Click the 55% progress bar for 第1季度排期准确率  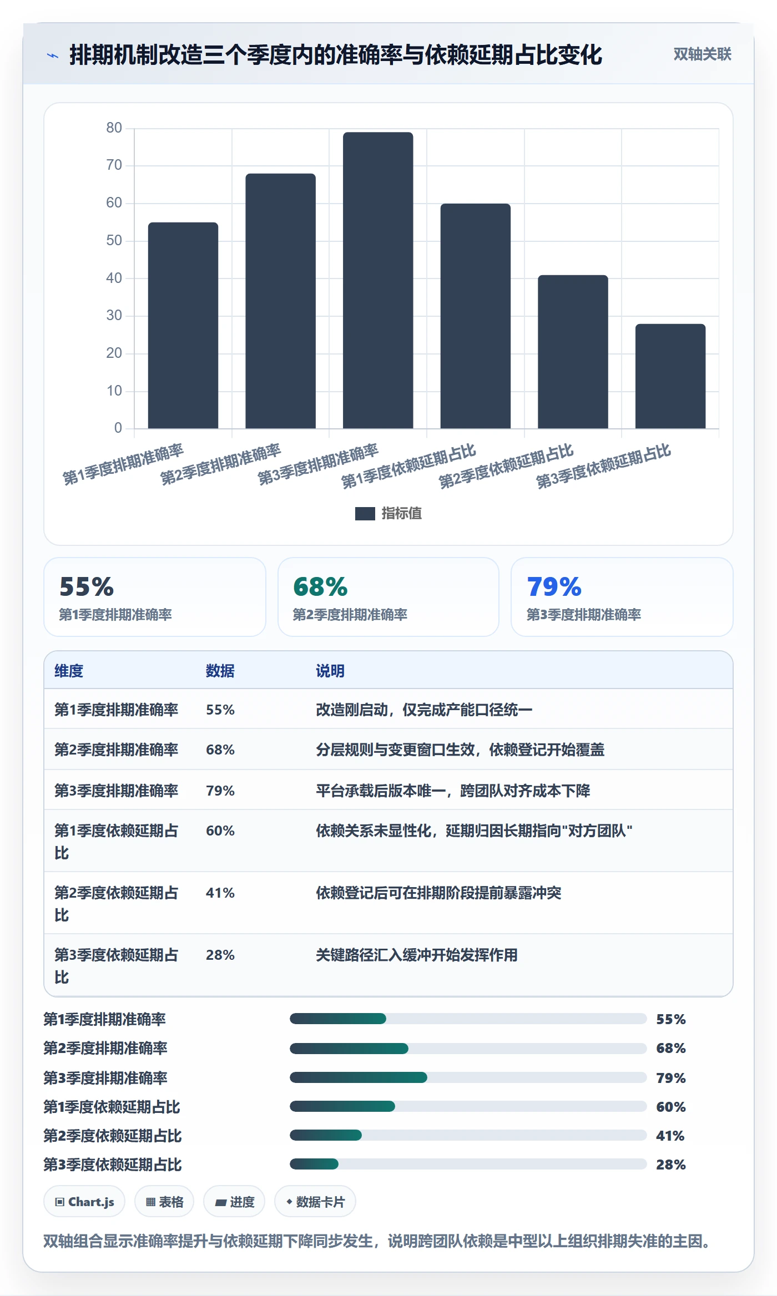click(468, 1019)
